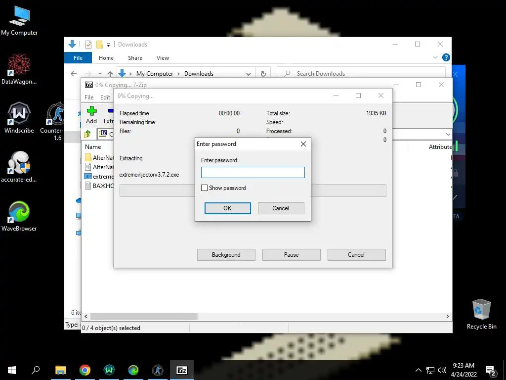Cancel the extraction in the copying dialog
Viewport: 506px width, 380px height.
356,255
